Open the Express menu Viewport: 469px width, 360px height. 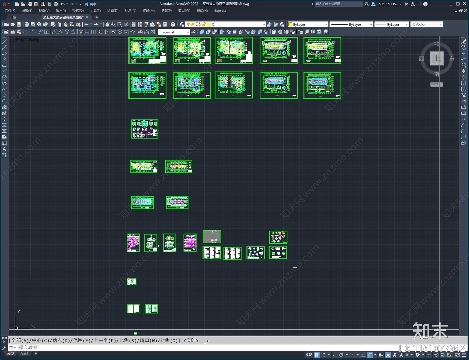pos(220,10)
